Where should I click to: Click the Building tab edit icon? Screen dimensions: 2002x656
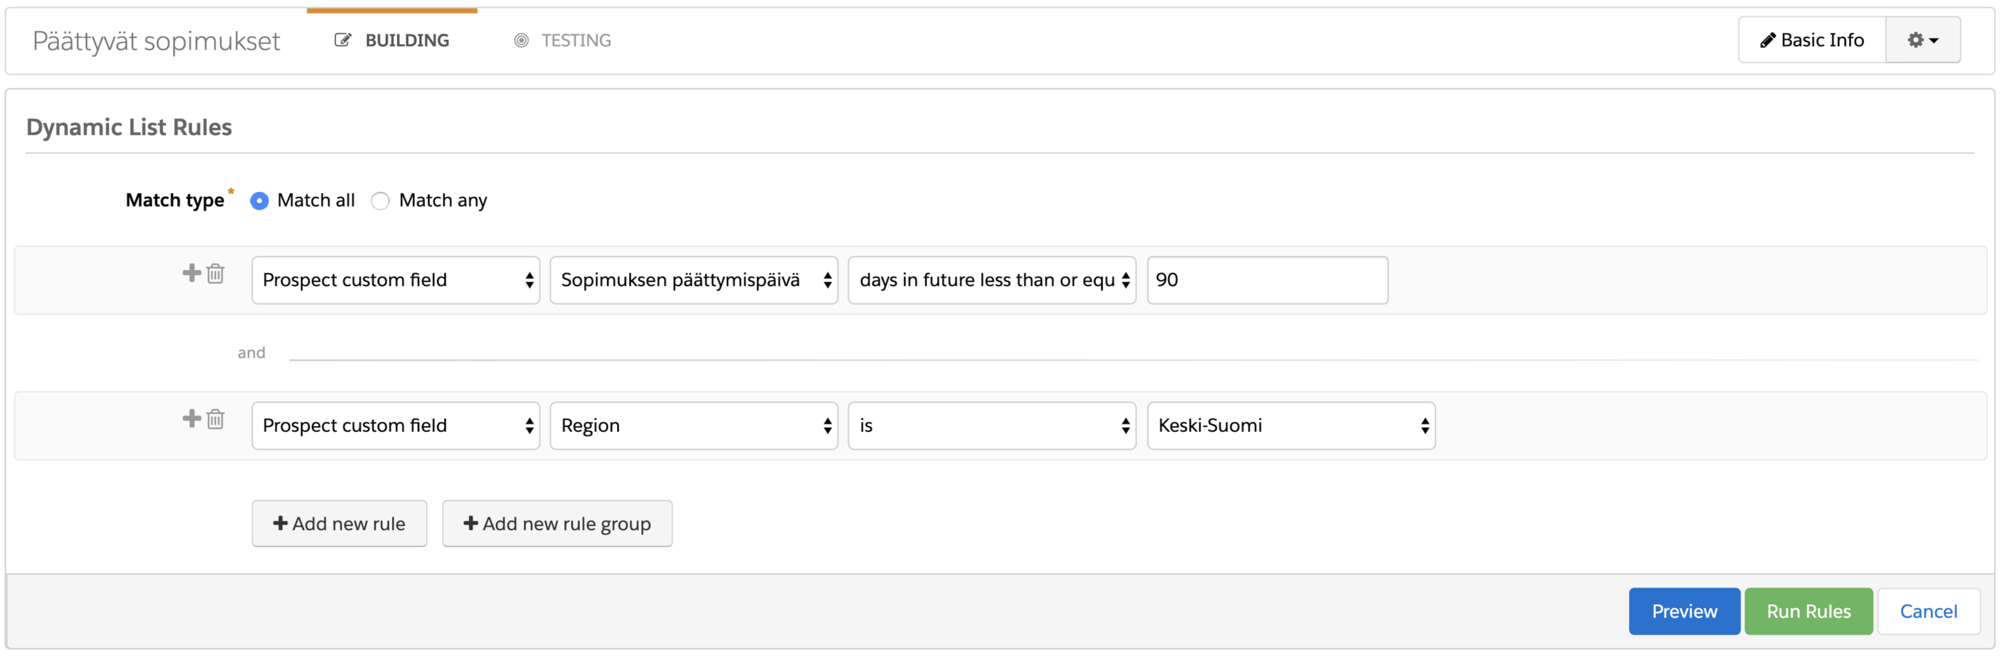click(x=343, y=40)
